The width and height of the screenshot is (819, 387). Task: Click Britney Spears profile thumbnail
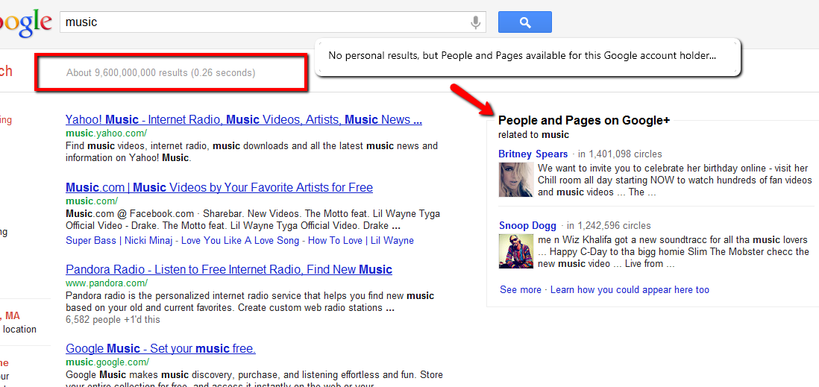coord(516,180)
